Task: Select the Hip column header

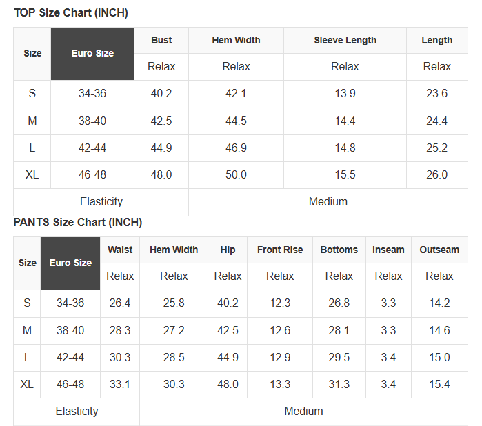Action: point(228,250)
